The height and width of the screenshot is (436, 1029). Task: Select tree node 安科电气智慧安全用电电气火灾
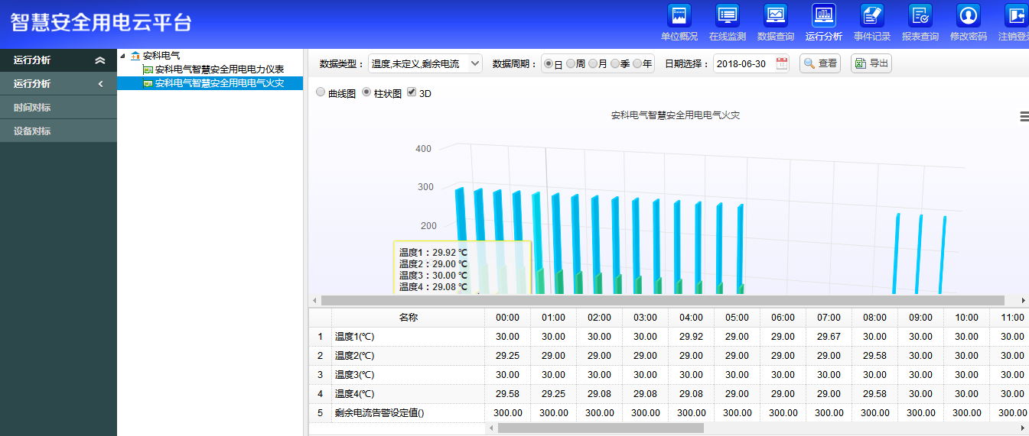point(220,83)
